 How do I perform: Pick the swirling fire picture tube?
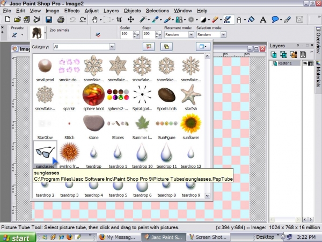point(69,155)
